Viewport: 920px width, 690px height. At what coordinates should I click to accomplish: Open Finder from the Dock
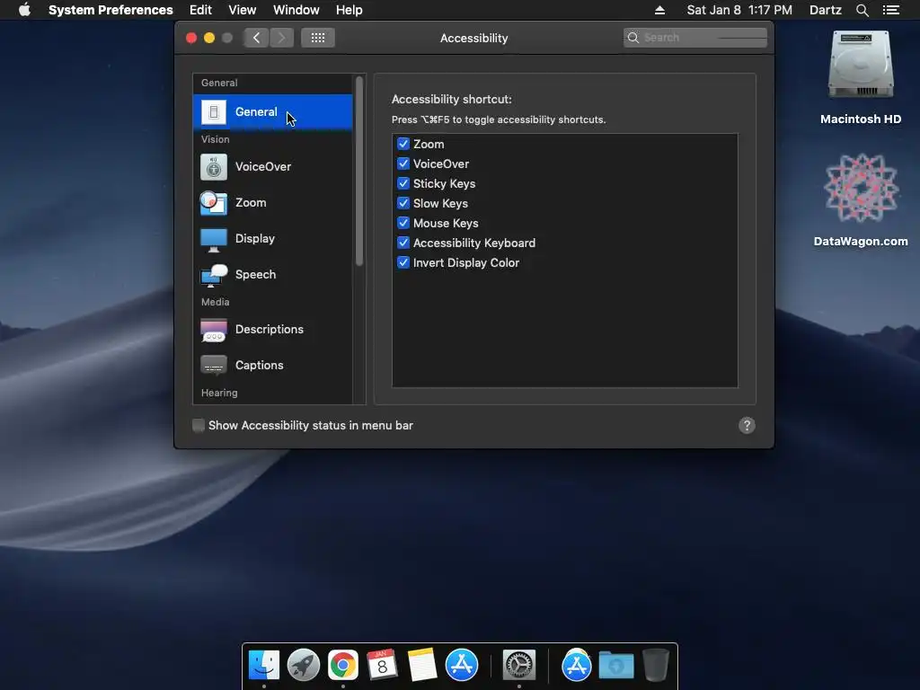[264, 666]
